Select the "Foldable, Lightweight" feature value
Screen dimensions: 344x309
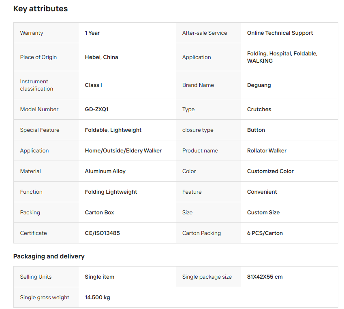[113, 130]
